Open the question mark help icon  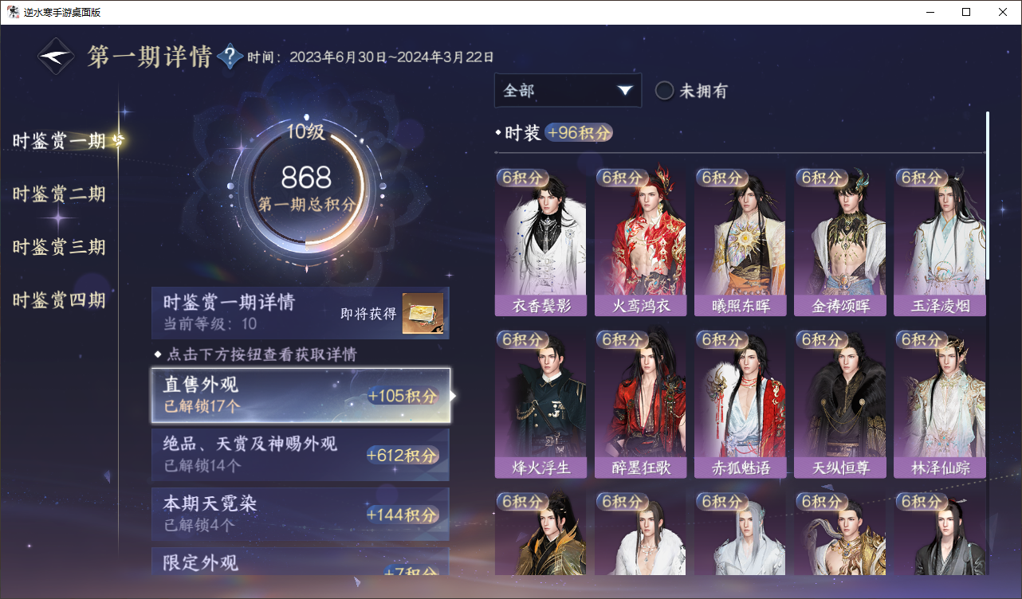[230, 57]
